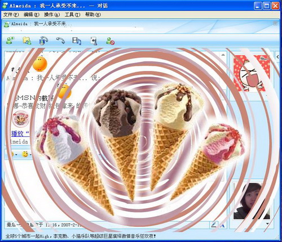Click the contact's cartoon display picture
The image size is (282, 242).
pyautogui.click(x=252, y=73)
